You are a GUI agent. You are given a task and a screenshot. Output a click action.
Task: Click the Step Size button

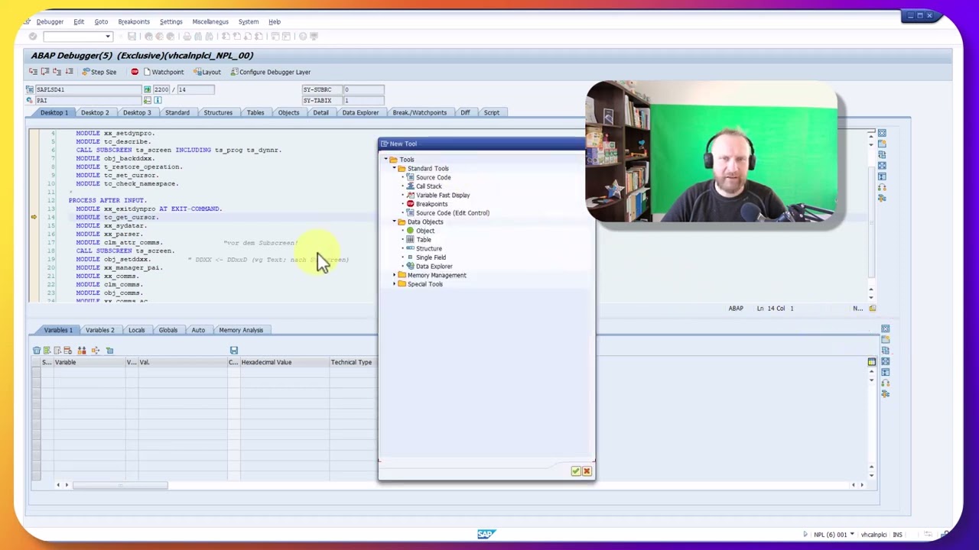pos(99,72)
